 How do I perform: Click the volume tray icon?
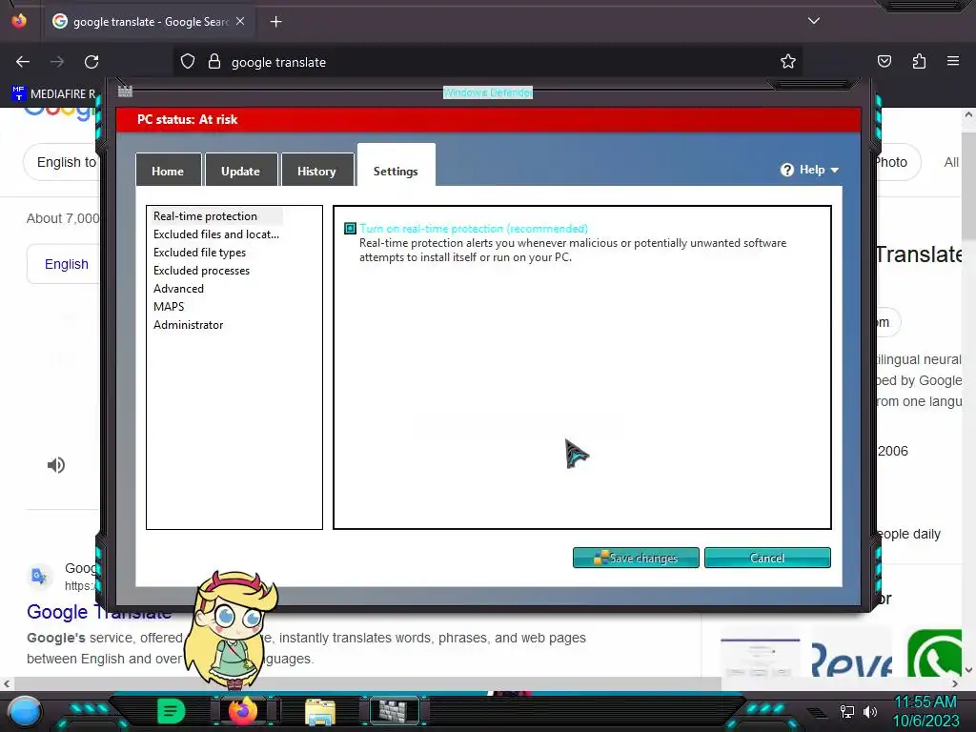click(869, 711)
